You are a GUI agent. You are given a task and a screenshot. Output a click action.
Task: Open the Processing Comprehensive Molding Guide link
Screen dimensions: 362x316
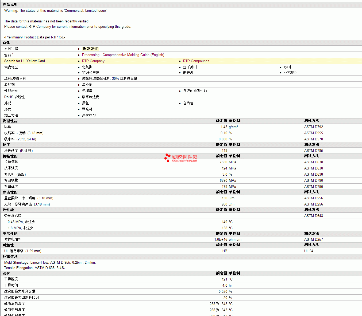click(x=123, y=55)
